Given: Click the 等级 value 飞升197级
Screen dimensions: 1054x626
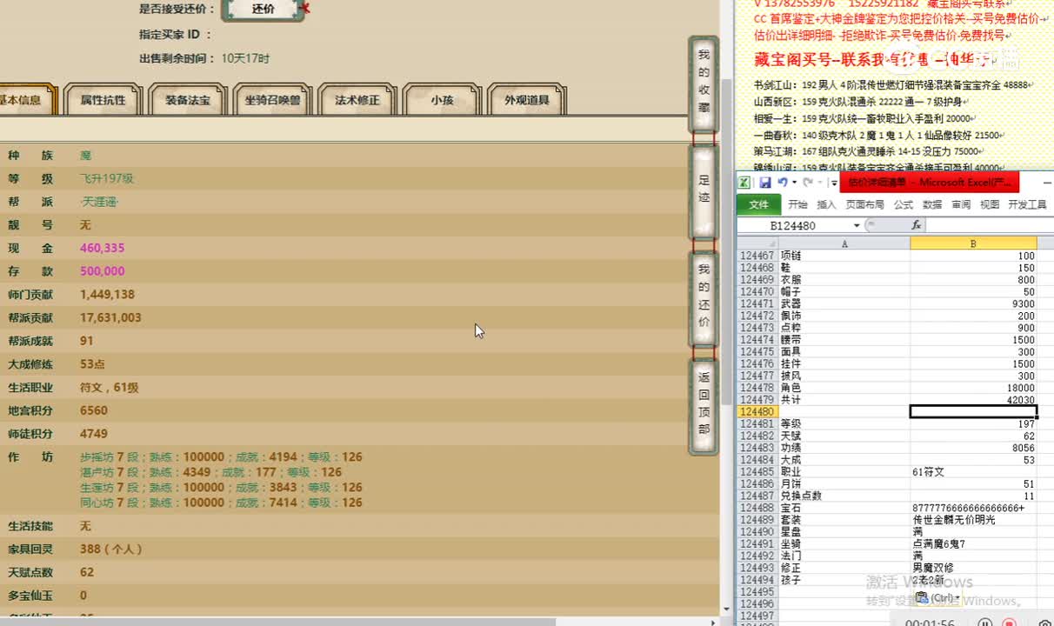Looking at the screenshot, I should click(x=107, y=178).
